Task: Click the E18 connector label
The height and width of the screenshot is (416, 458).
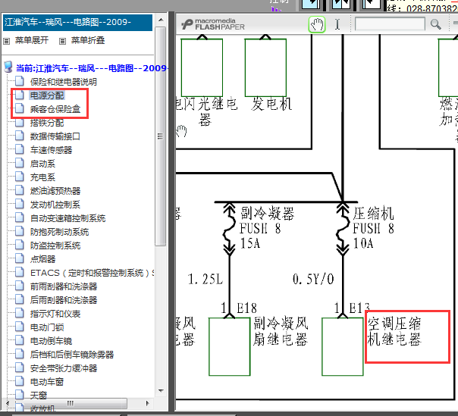Action: [x=246, y=308]
